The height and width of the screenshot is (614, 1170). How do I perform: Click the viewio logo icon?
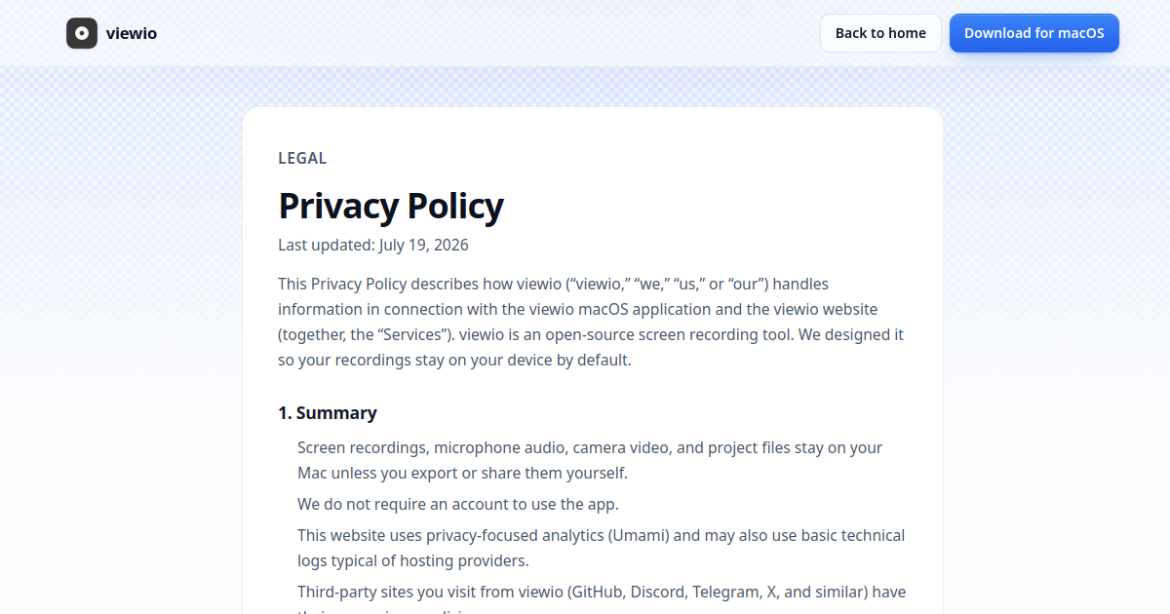pos(82,33)
